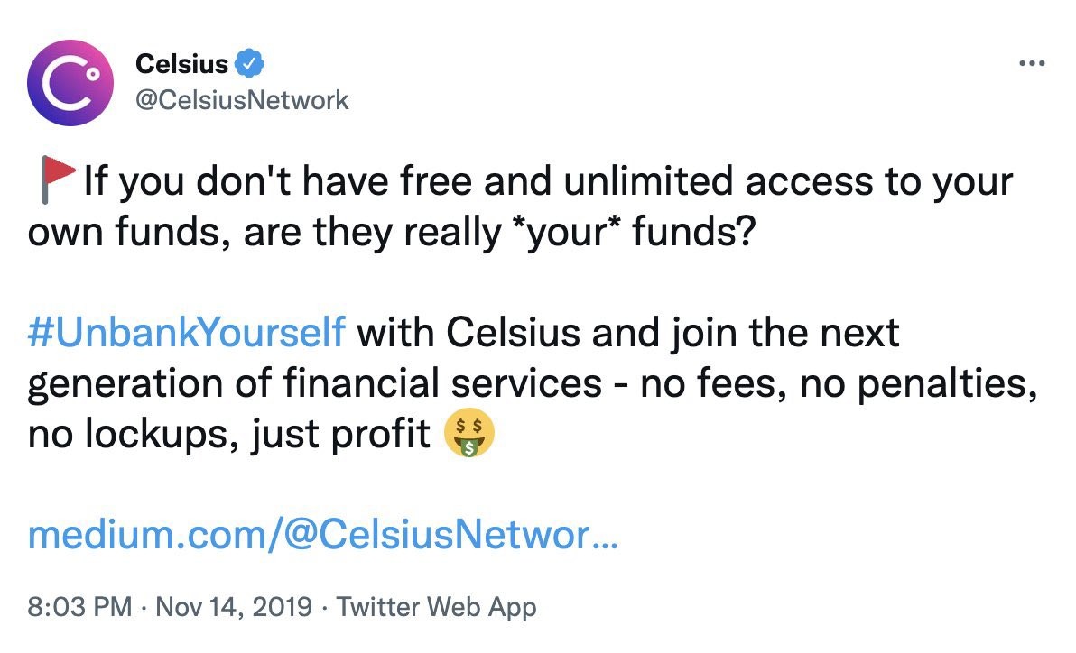
Task: Click the money-mouth face emoji
Action: 468,436
